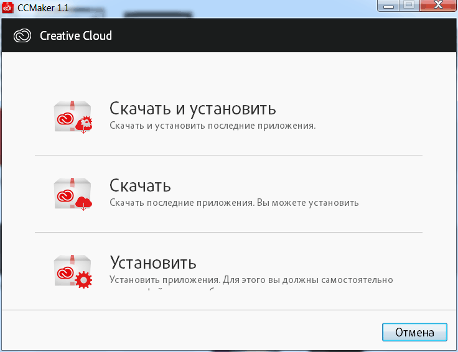458x352 pixels.
Task: Click the Creative Cloud logo in header
Action: pyautogui.click(x=22, y=35)
